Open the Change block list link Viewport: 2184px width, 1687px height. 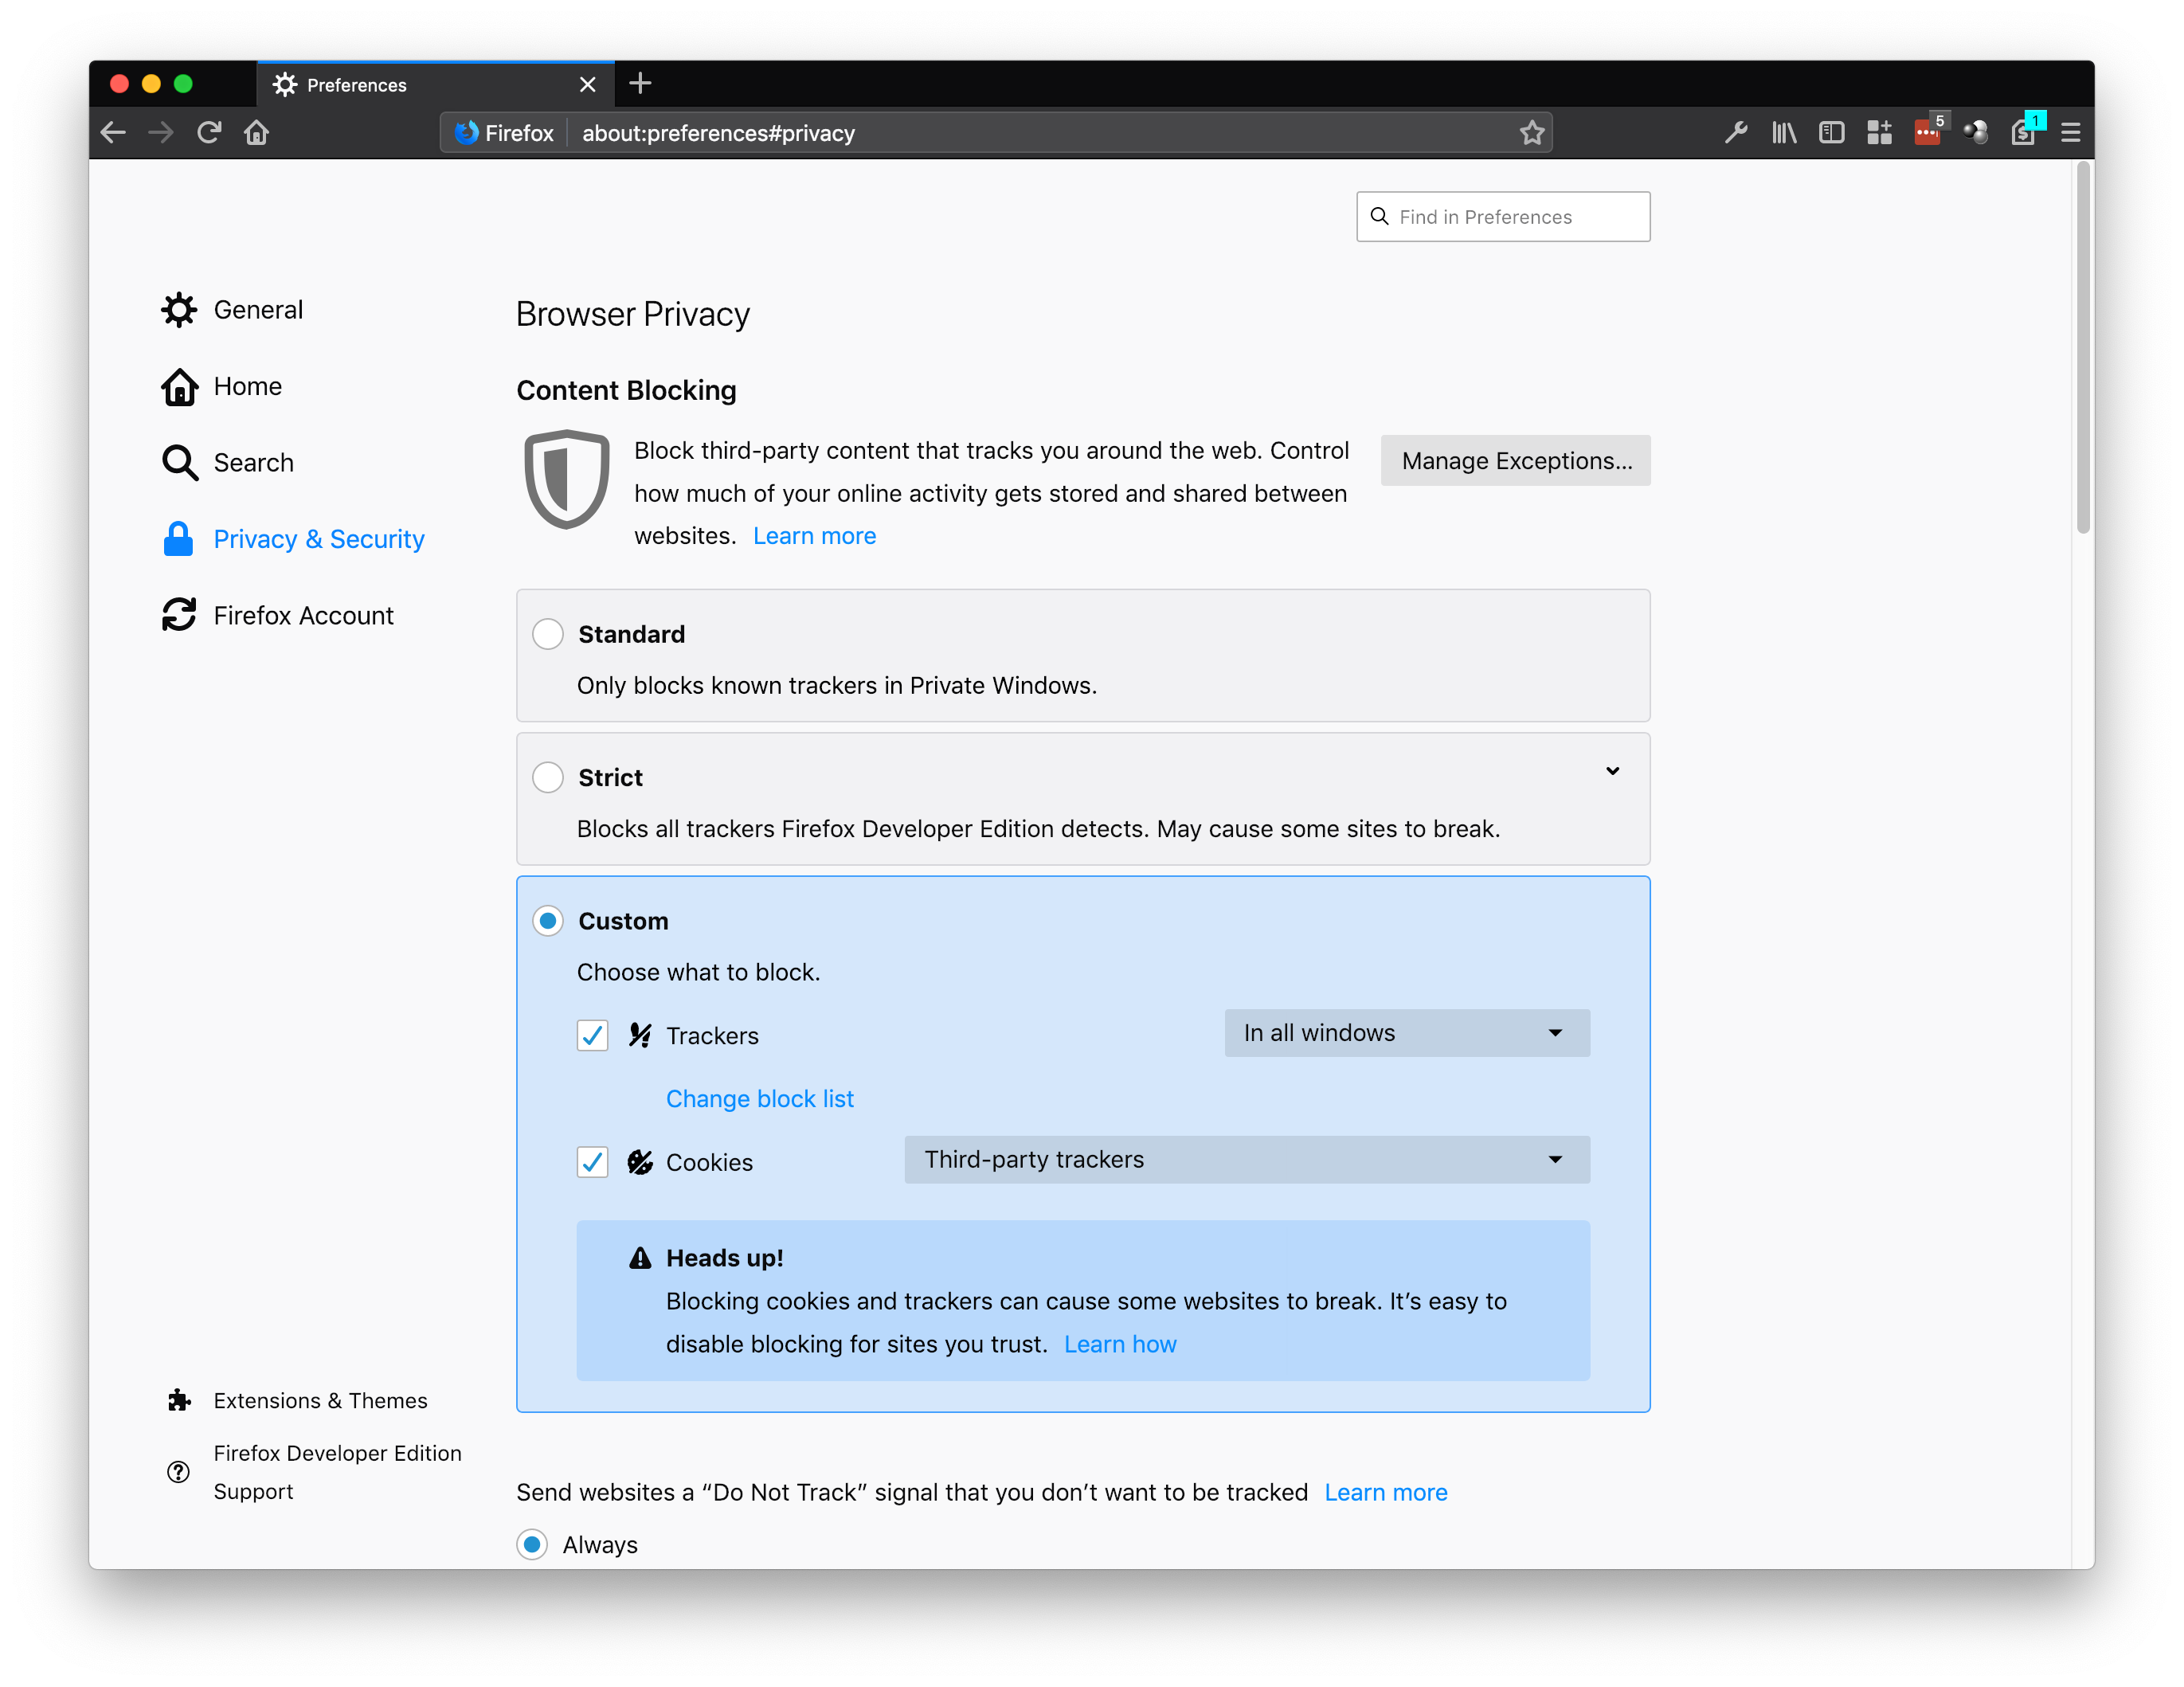click(759, 1099)
